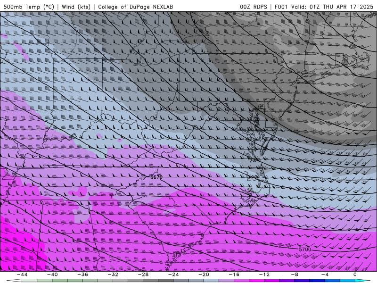Viewport: 377px width, 283px height.
Task: Click the -28 color bar label
Action: pyautogui.click(x=143, y=275)
